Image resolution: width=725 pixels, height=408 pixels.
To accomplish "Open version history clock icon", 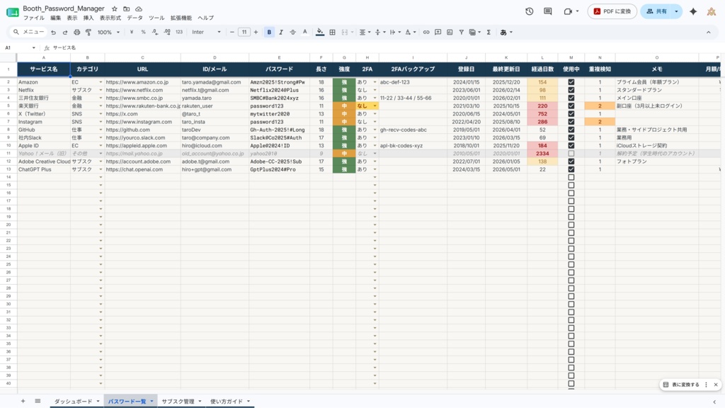I will (530, 11).
